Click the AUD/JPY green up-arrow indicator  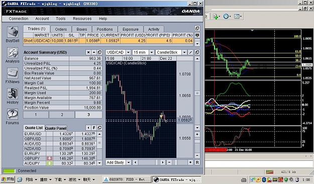pos(49,163)
